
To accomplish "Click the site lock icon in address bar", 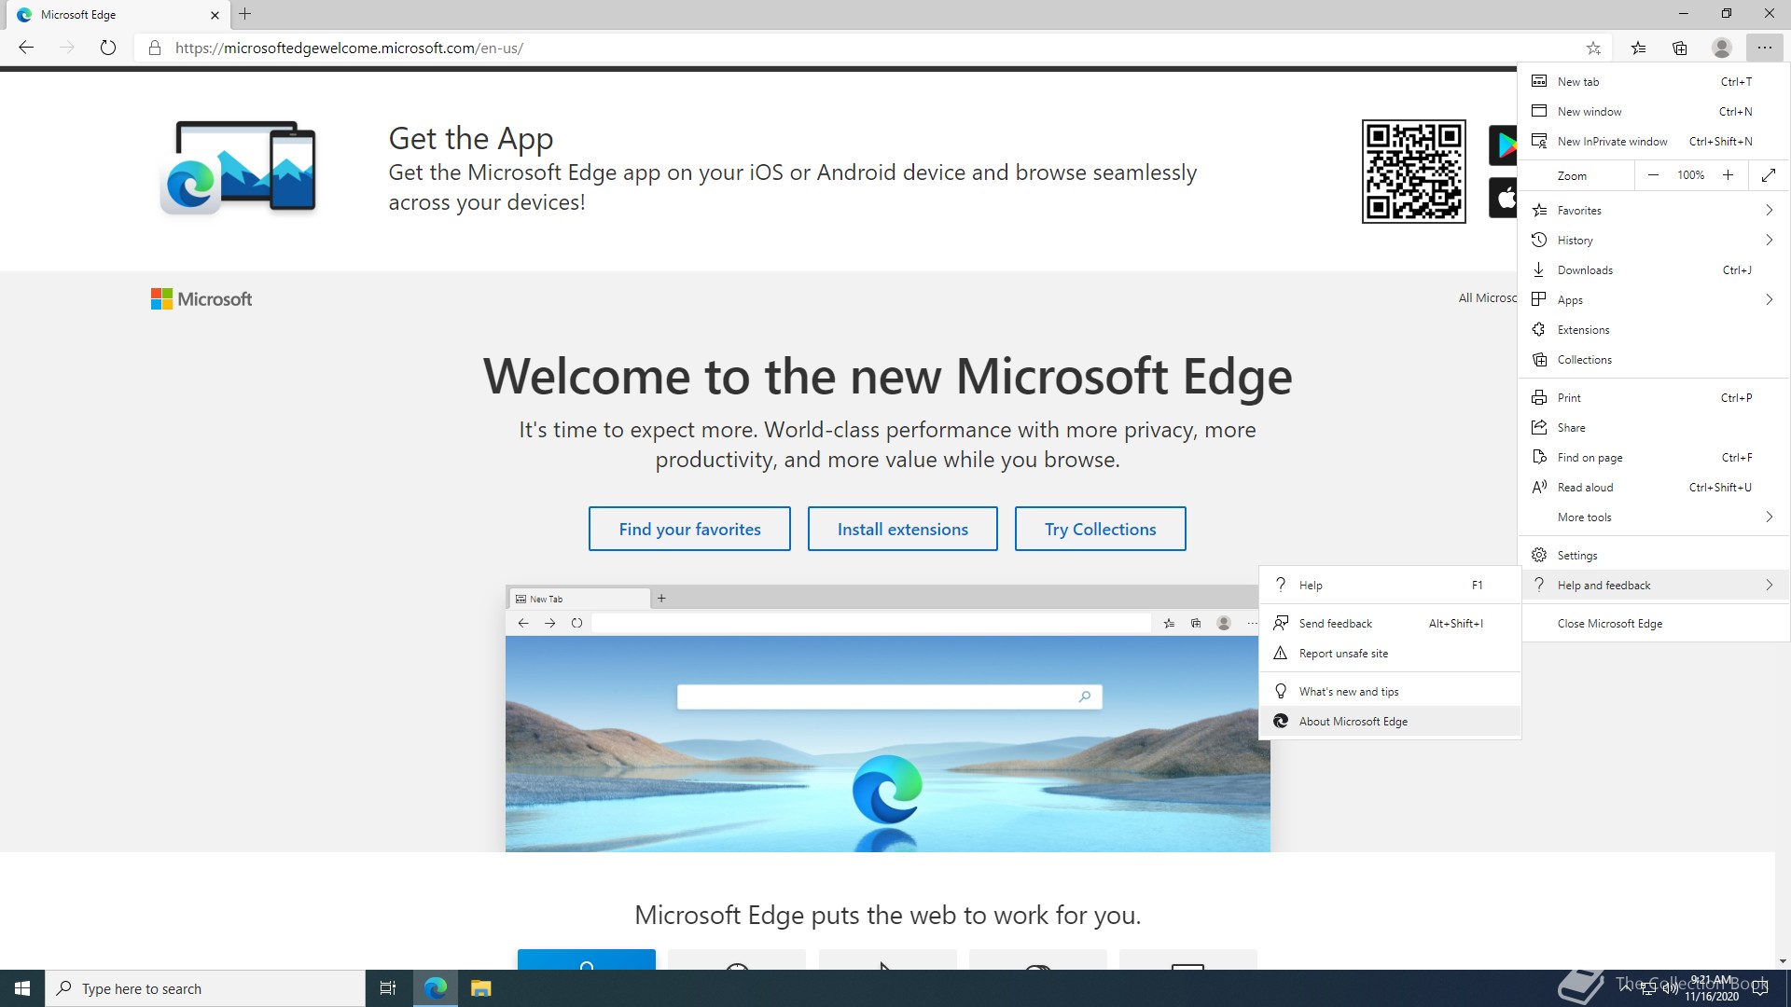I will 155,48.
